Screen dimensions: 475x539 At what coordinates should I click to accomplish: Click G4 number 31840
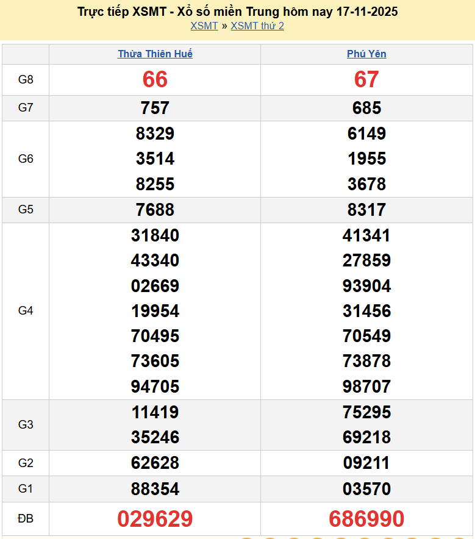click(155, 235)
